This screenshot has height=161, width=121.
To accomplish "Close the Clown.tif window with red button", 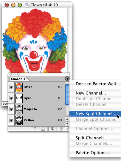I will pos(7,5).
